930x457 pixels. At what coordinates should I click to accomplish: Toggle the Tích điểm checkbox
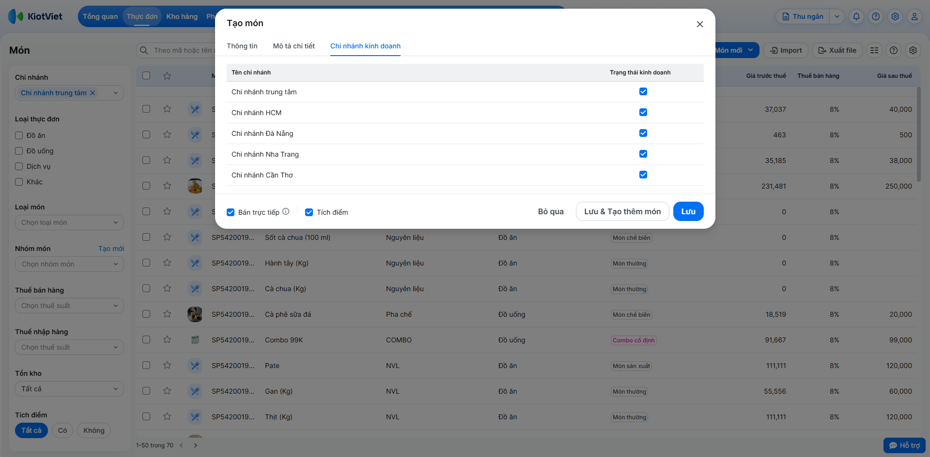(x=309, y=212)
